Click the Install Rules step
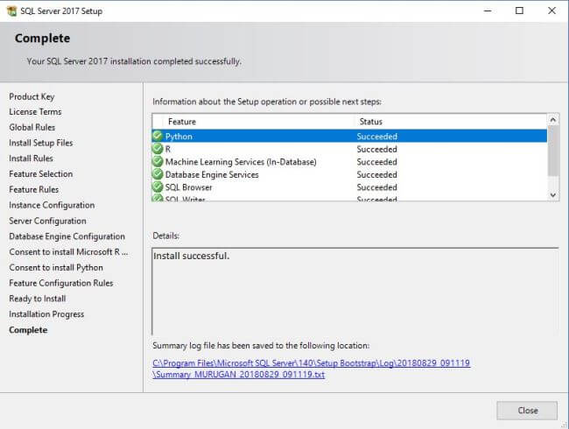 (x=31, y=158)
